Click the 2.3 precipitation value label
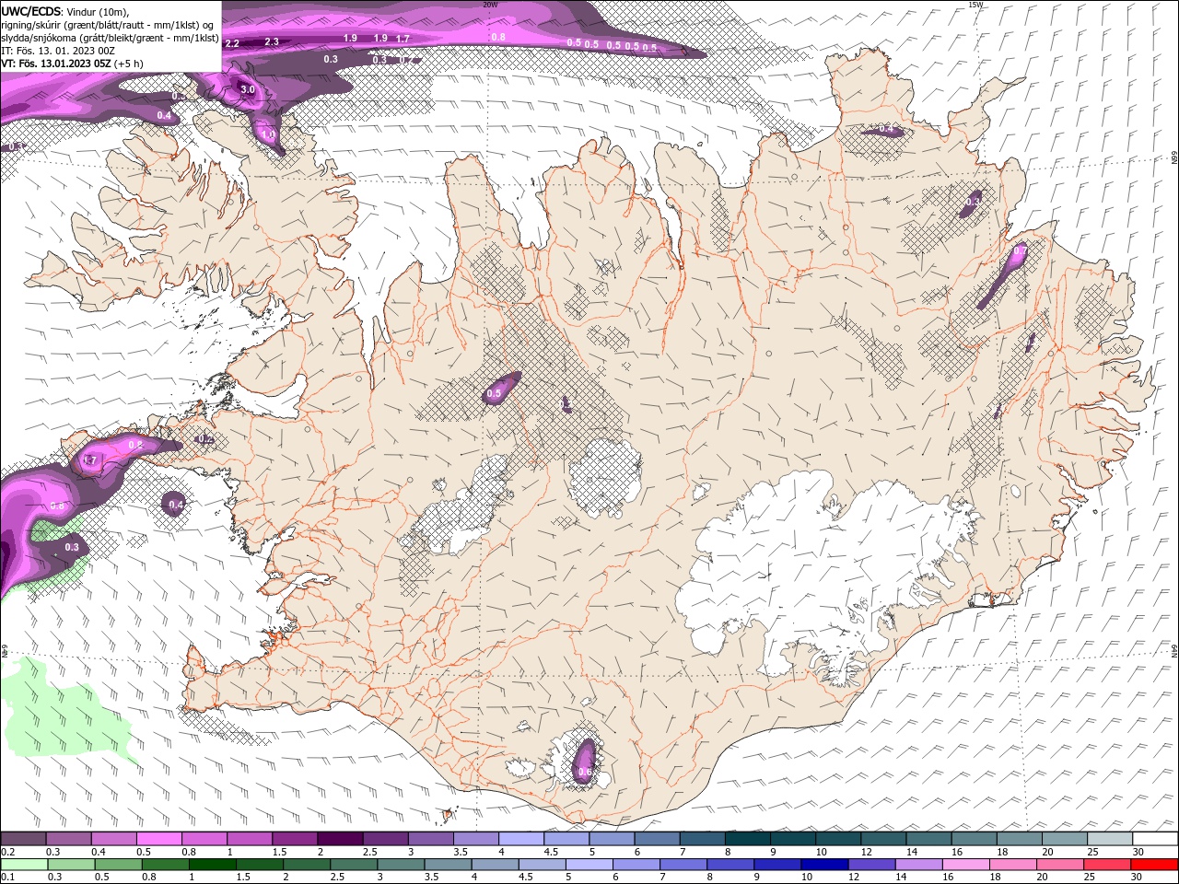 [x=272, y=41]
